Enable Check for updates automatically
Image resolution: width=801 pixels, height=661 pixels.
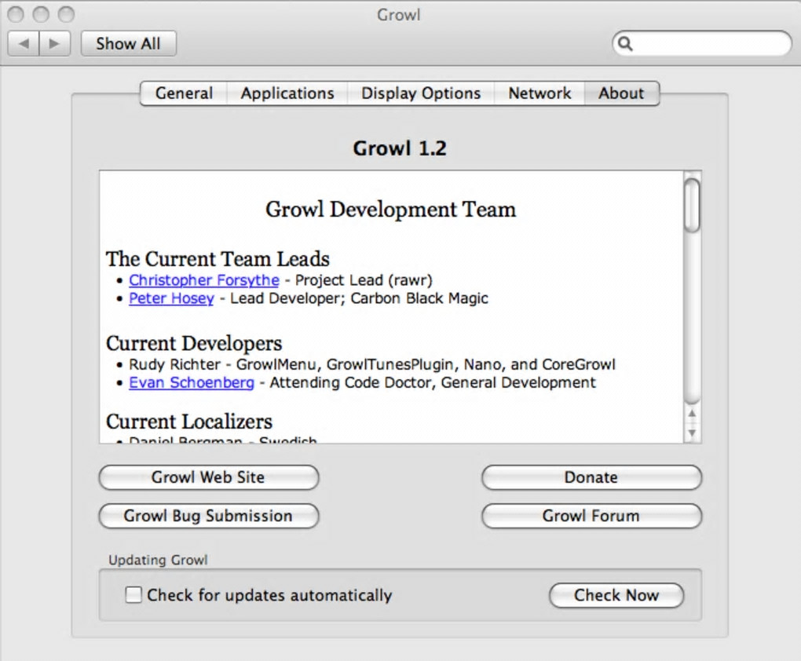coord(133,594)
